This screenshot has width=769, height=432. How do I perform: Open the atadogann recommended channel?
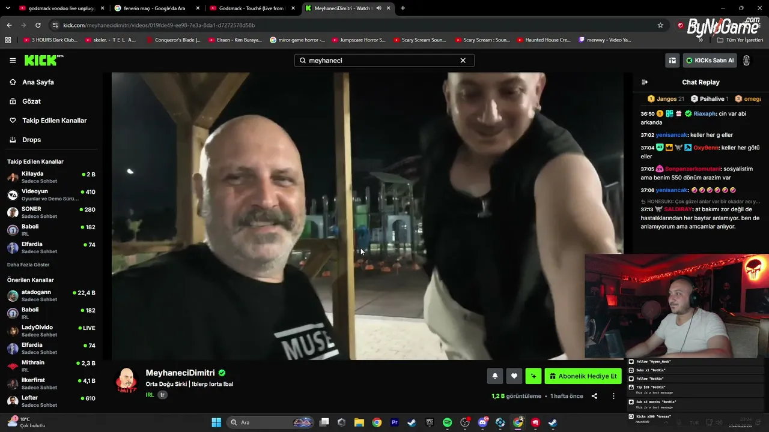[51, 296]
